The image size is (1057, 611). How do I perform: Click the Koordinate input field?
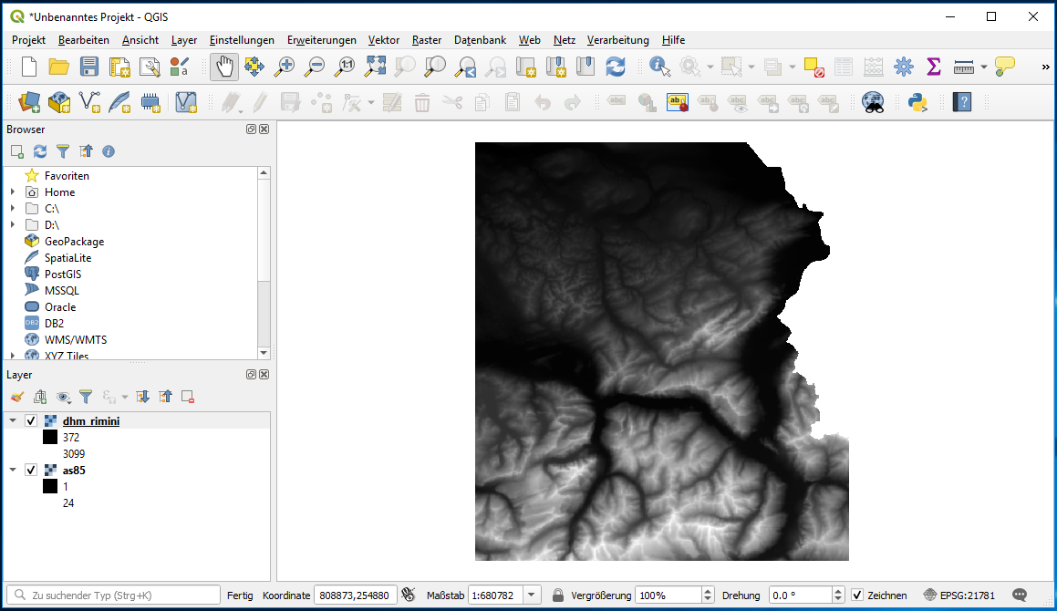pos(355,595)
